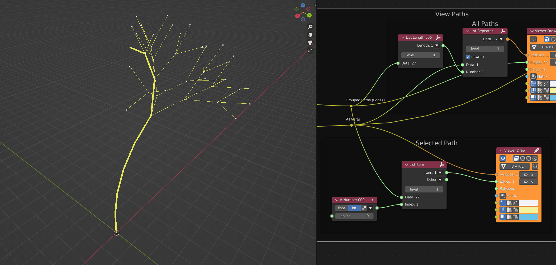Click the Matrix socket icon in lower Viewer Draw
The image size is (556, 265).
pyautogui.click(x=503, y=196)
